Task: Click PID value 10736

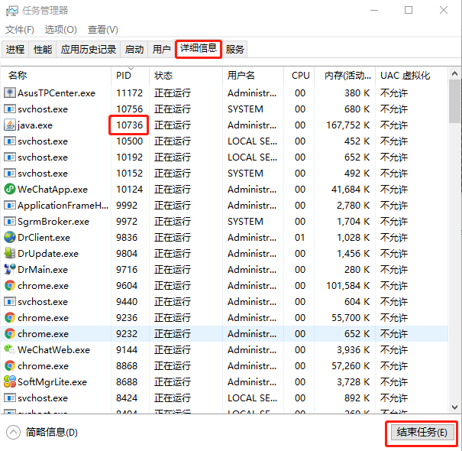Action: click(129, 125)
